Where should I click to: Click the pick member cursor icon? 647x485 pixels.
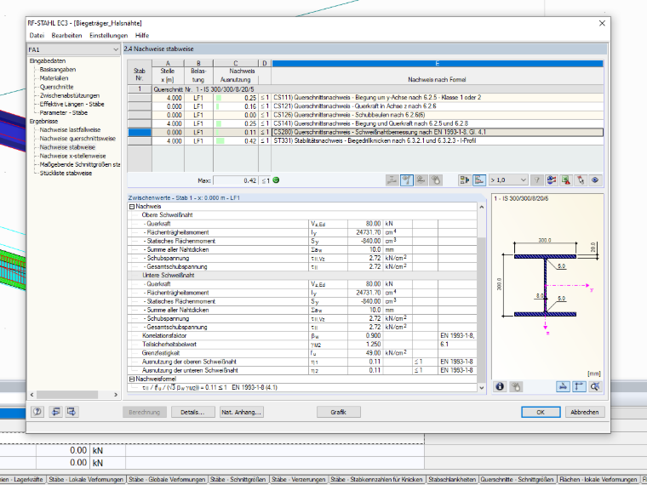(581, 180)
